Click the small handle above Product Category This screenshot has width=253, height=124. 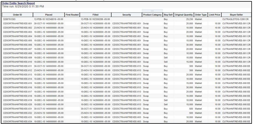click(x=152, y=11)
